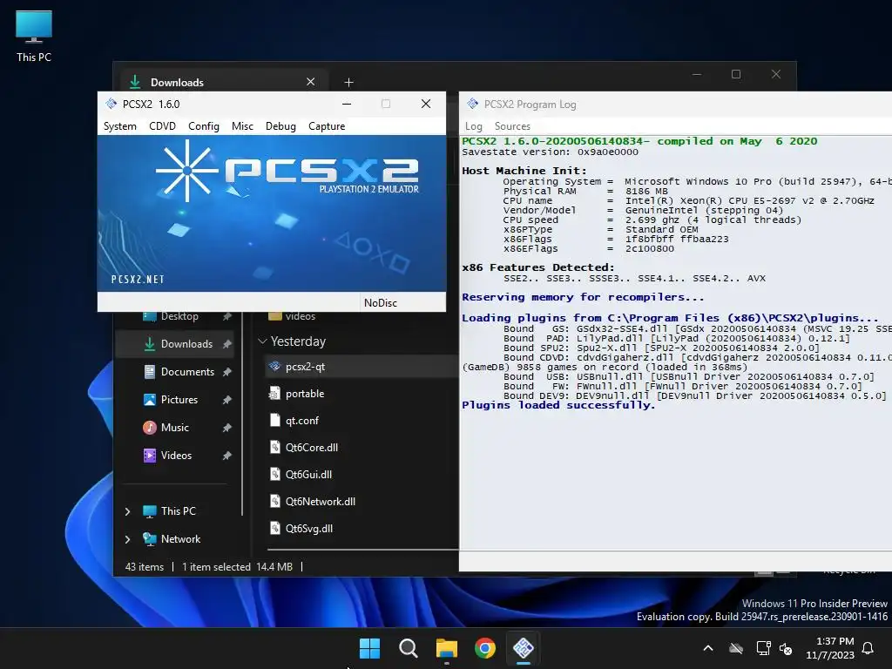Expand This PC in Explorer navigation tree

[127, 511]
